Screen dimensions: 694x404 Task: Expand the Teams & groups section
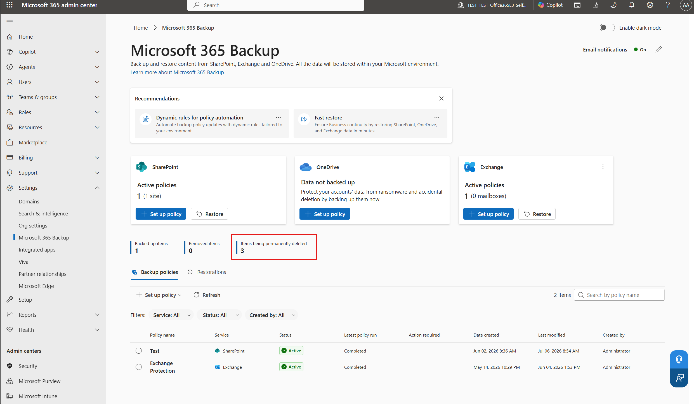point(97,97)
